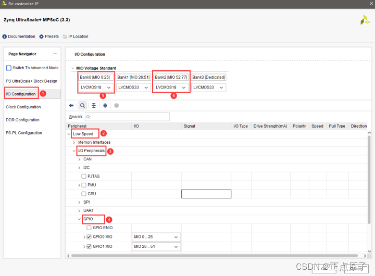Open GPIO1 MIO 26 .. 51 dropdown
This screenshot has height=276, width=375.
tap(156, 247)
